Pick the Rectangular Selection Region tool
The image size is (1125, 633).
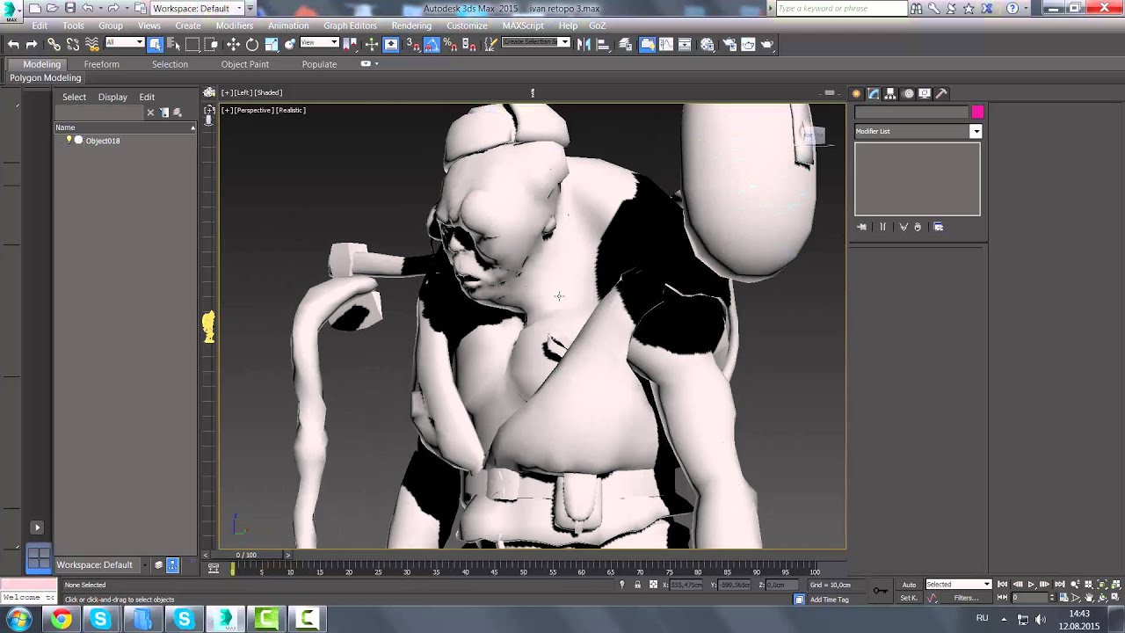click(x=192, y=44)
